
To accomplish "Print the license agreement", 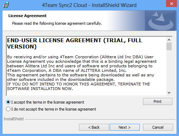I will pyautogui.click(x=158, y=101).
